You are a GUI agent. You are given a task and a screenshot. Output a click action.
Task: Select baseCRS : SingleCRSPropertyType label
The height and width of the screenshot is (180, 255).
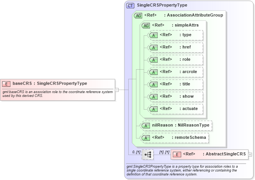pyautogui.click(x=50, y=83)
